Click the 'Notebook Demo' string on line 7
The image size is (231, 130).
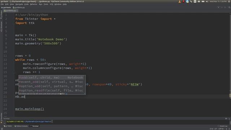51,39
